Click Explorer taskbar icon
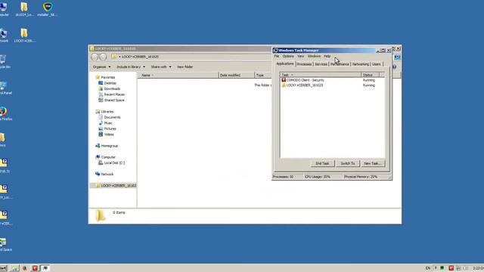484x272 pixels. (x=15, y=268)
